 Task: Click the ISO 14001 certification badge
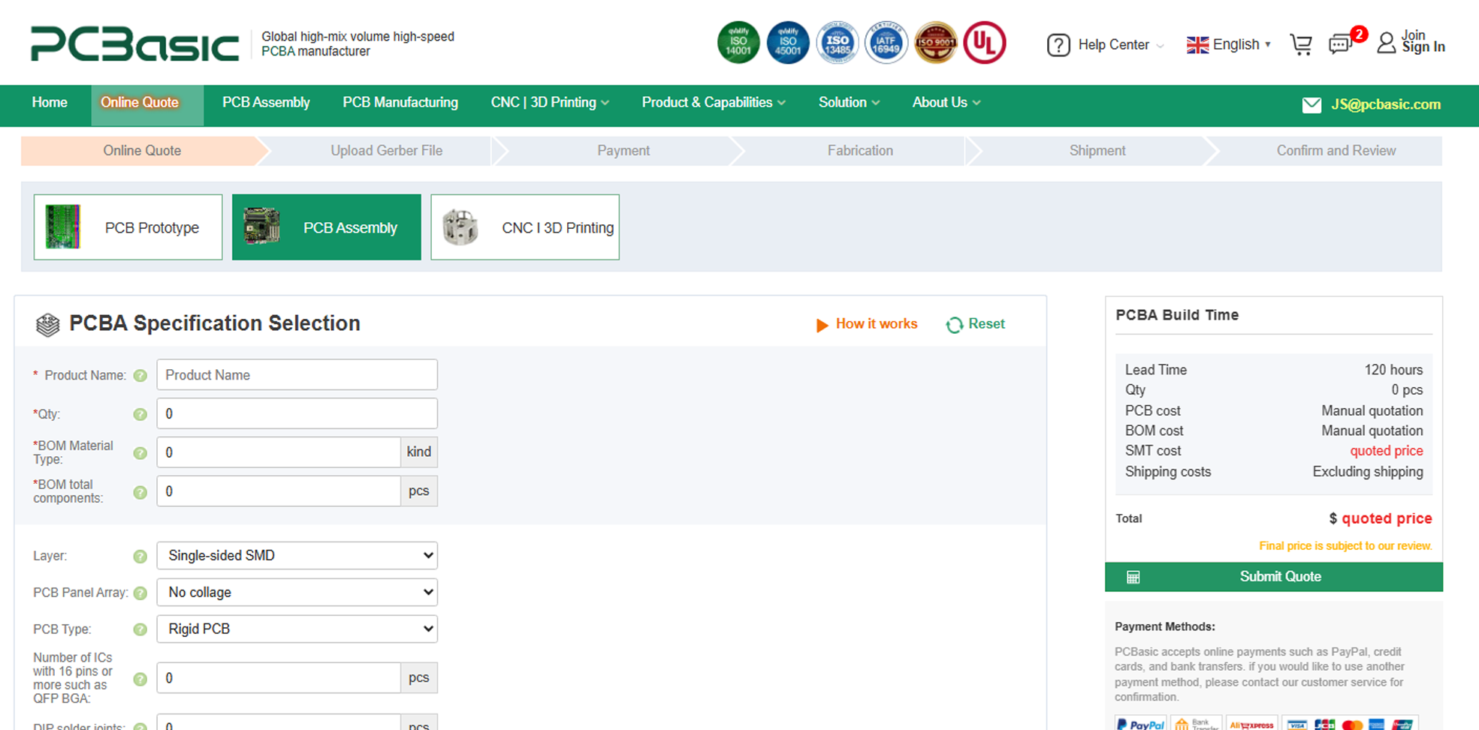pyautogui.click(x=738, y=43)
